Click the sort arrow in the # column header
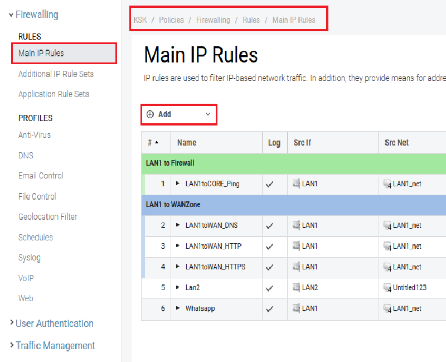The image size is (446, 362). point(157,143)
